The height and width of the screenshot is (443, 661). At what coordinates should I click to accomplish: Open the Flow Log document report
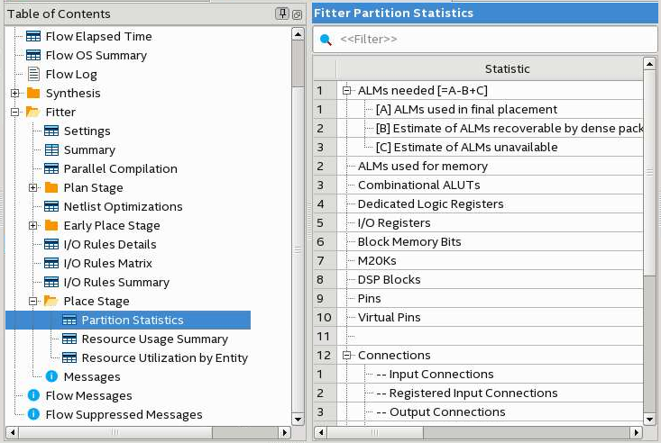[70, 74]
